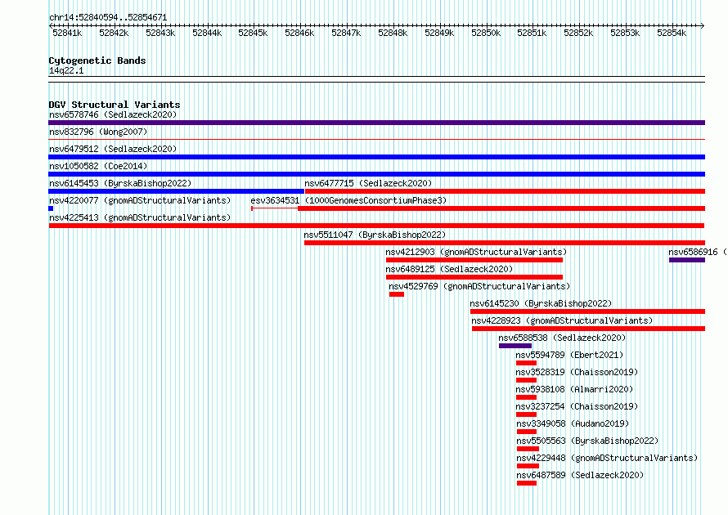Select the red nsv6489125 variant bar
The height and width of the screenshot is (515, 728).
[x=474, y=277]
